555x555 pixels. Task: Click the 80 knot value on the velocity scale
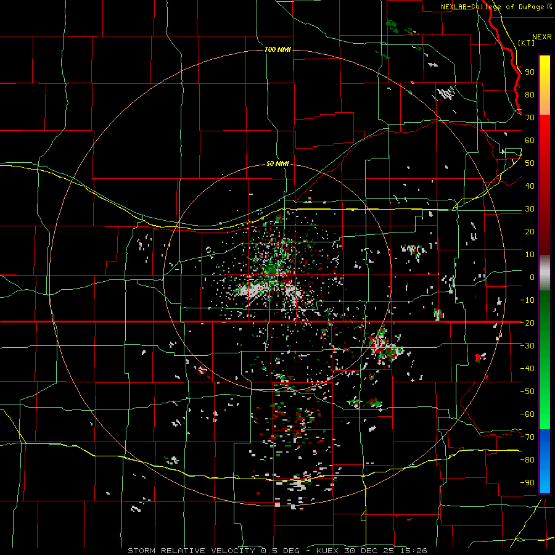530,95
